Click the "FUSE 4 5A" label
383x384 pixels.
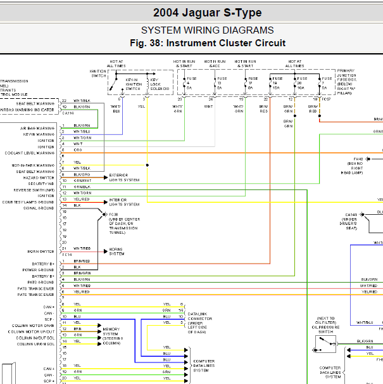pos(191,83)
